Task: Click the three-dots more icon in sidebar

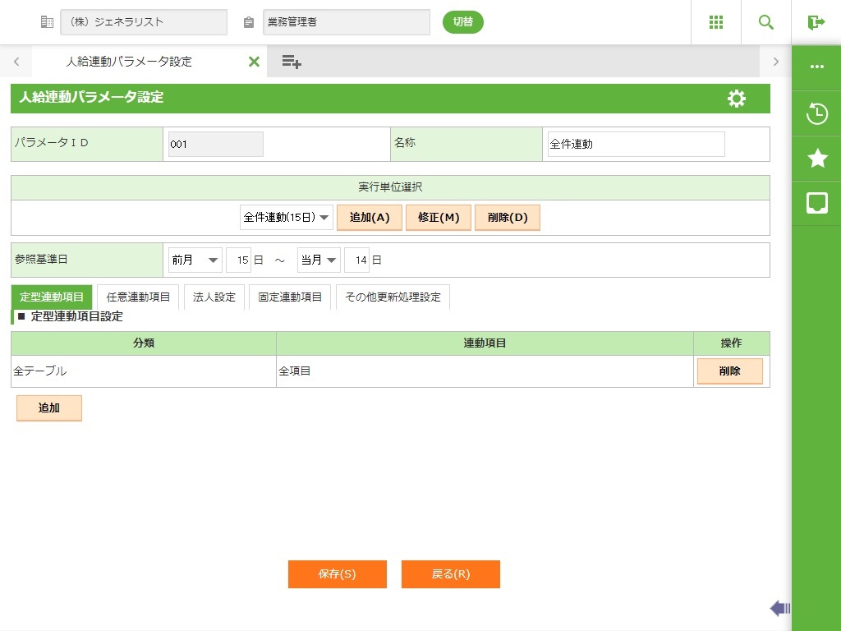Action: pos(817,67)
